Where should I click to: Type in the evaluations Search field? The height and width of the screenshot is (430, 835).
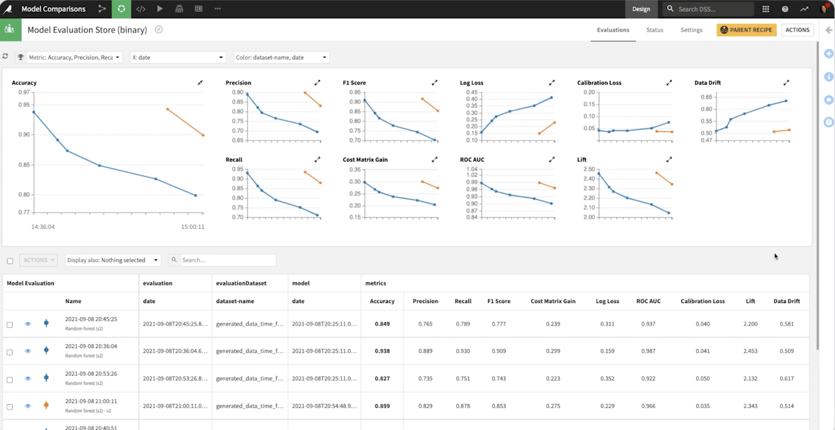228,260
